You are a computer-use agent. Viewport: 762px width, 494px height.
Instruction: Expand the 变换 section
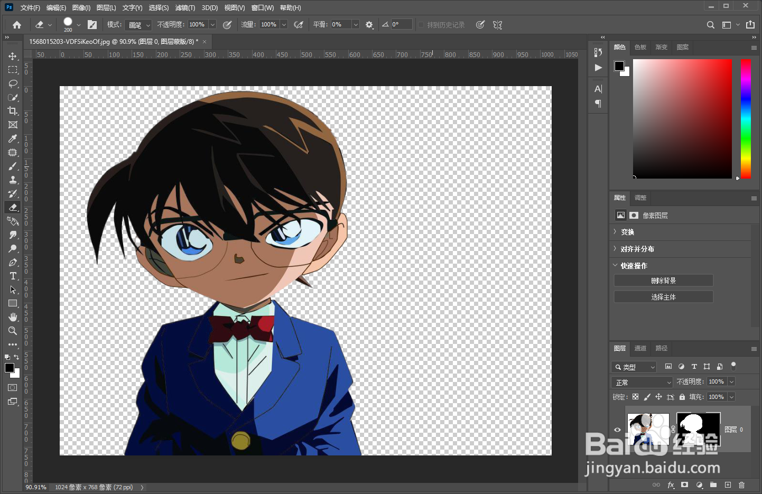[x=615, y=232]
